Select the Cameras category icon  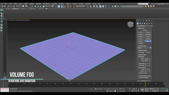[145, 23]
